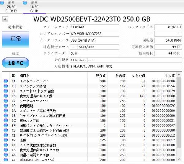
Task: Click the power on hours field 44 時間
Action: [x=168, y=53]
